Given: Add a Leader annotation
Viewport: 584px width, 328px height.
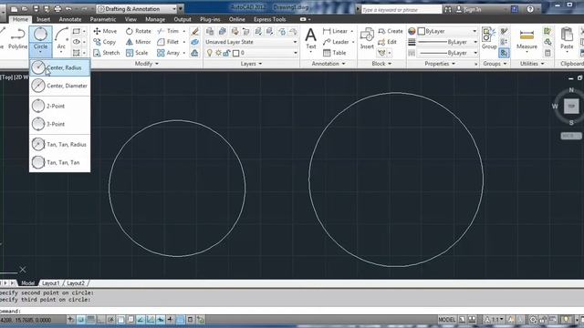Looking at the screenshot, I should coord(336,42).
